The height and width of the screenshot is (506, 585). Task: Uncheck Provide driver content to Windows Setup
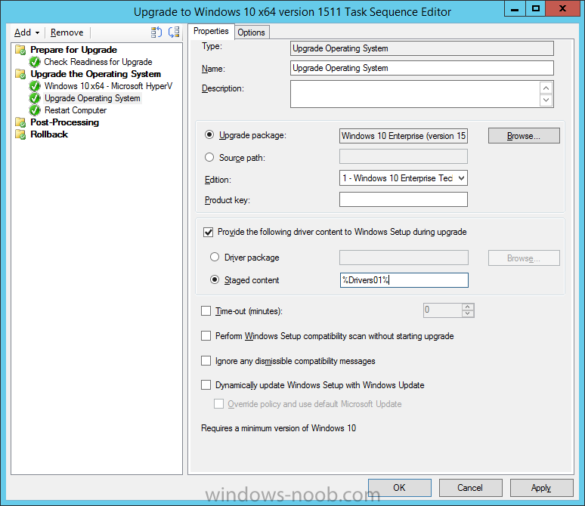[x=208, y=233]
